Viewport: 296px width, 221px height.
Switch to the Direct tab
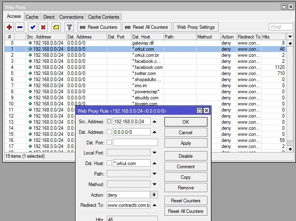click(49, 17)
